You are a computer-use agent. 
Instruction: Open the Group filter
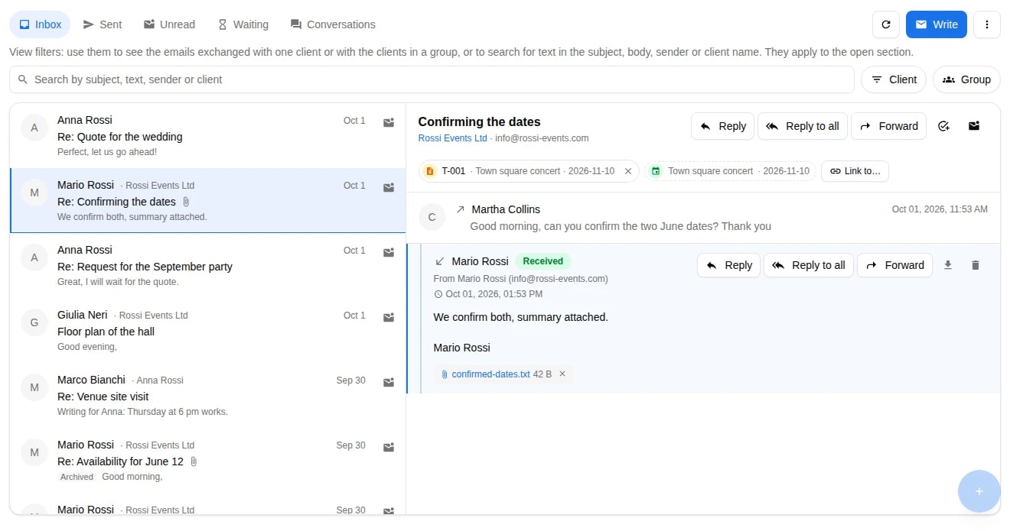966,79
